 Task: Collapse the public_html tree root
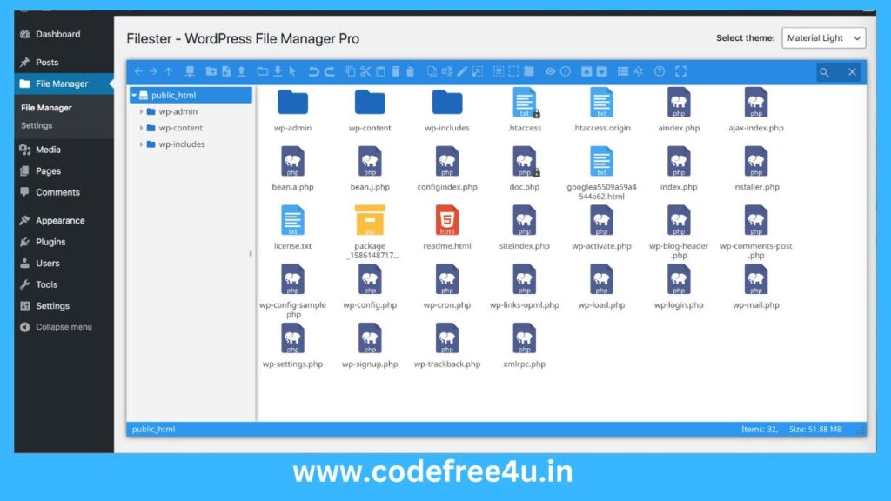click(x=134, y=96)
